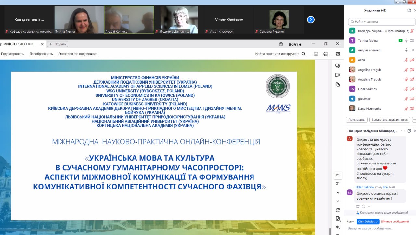Click sender name Eldar Salimov in chat
The width and height of the screenshot is (416, 235).
(365, 187)
